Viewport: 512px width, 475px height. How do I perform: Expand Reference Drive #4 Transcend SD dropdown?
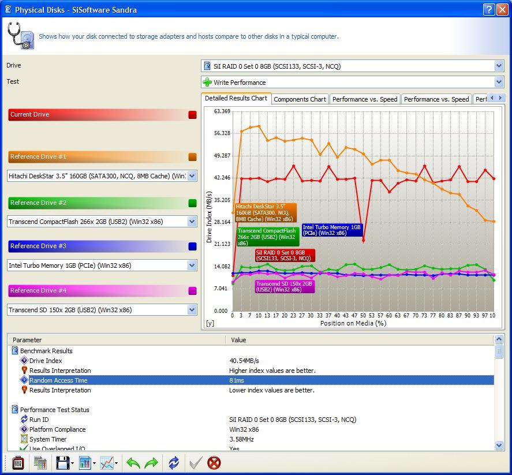(192, 310)
